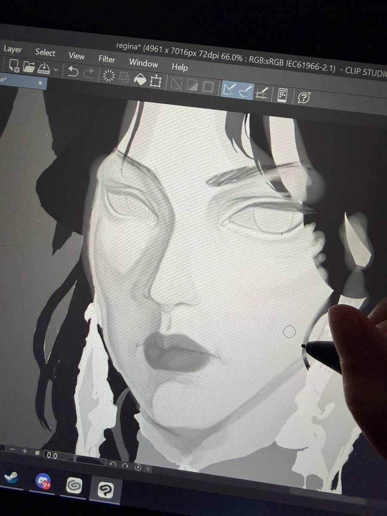Open Steam from the taskbar
The height and width of the screenshot is (516, 387).
11,478
